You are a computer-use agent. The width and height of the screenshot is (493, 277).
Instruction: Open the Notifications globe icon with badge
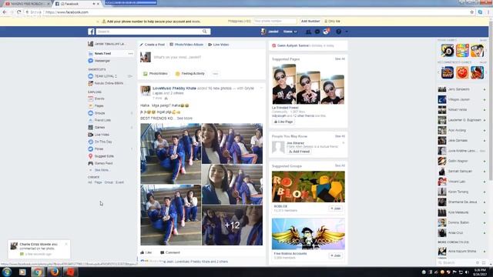click(x=326, y=32)
